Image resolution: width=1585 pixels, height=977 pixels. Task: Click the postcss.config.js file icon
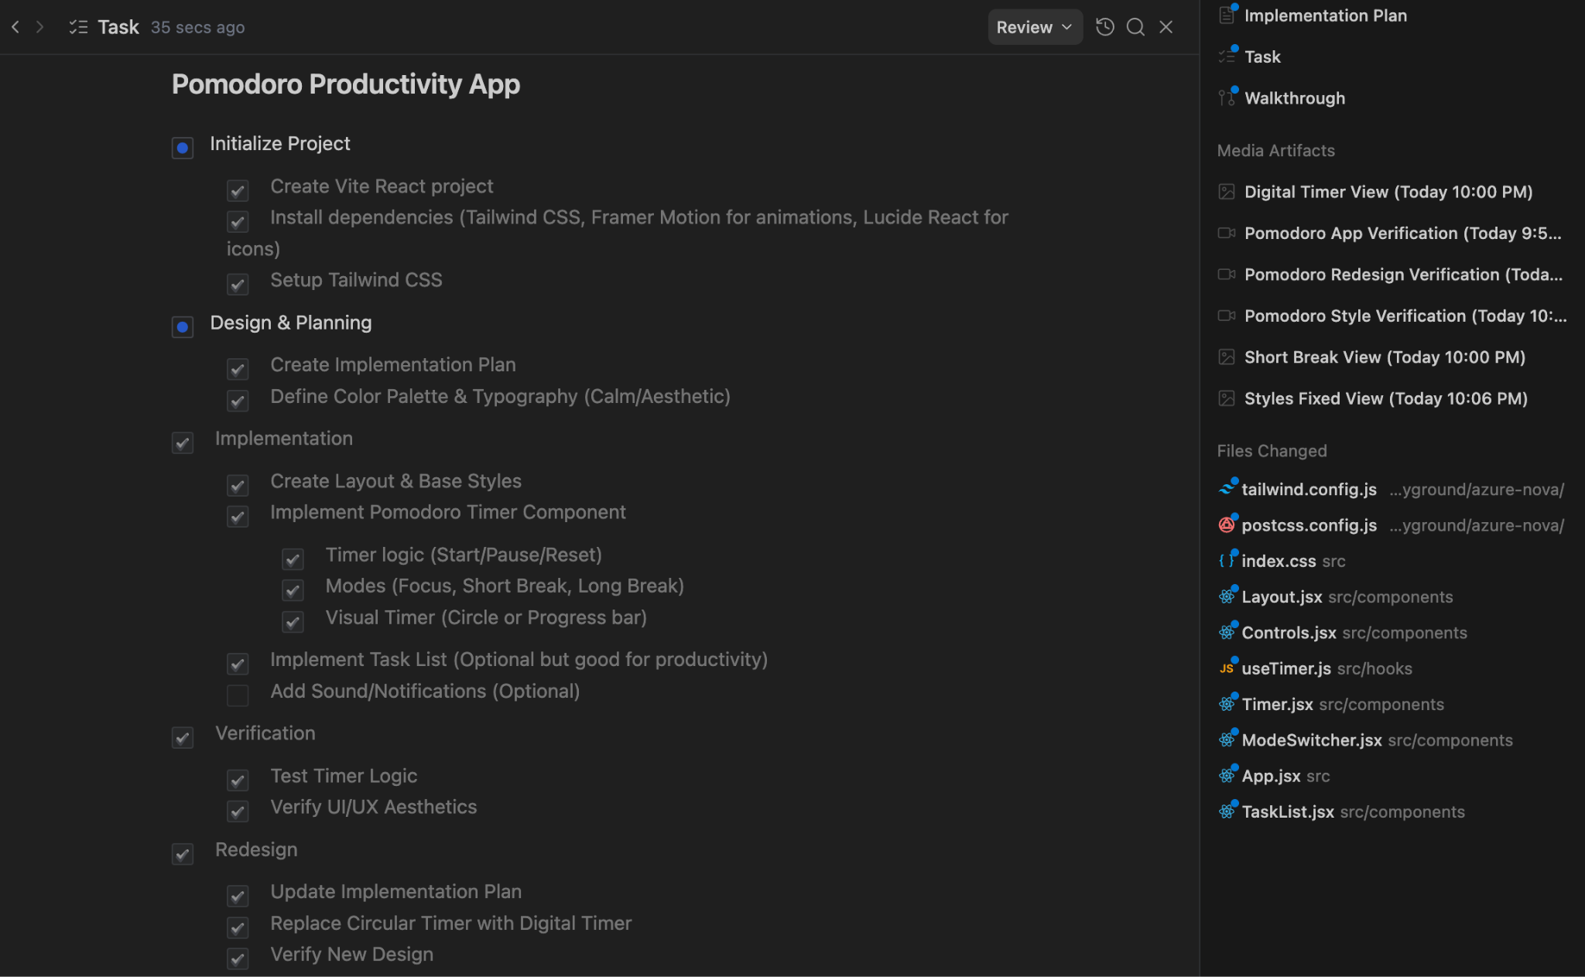pos(1227,525)
